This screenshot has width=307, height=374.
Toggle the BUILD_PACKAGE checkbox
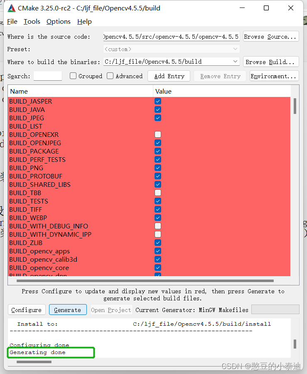tap(158, 151)
